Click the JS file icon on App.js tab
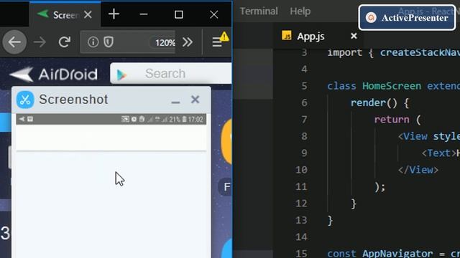460x258 pixels. point(287,36)
